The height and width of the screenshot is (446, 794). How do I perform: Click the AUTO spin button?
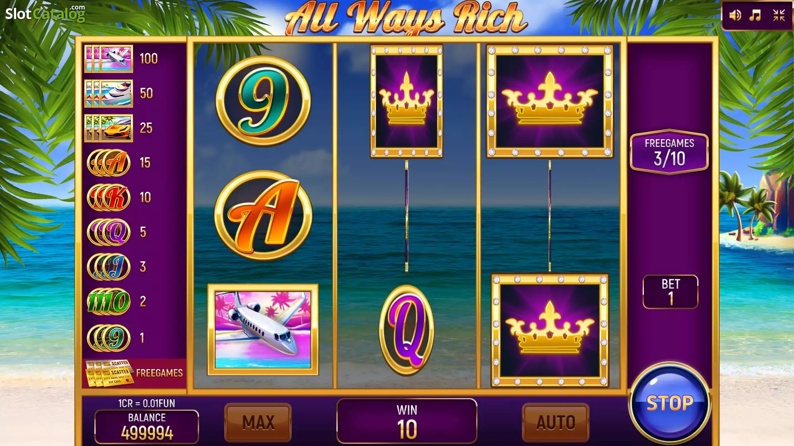pyautogui.click(x=556, y=422)
